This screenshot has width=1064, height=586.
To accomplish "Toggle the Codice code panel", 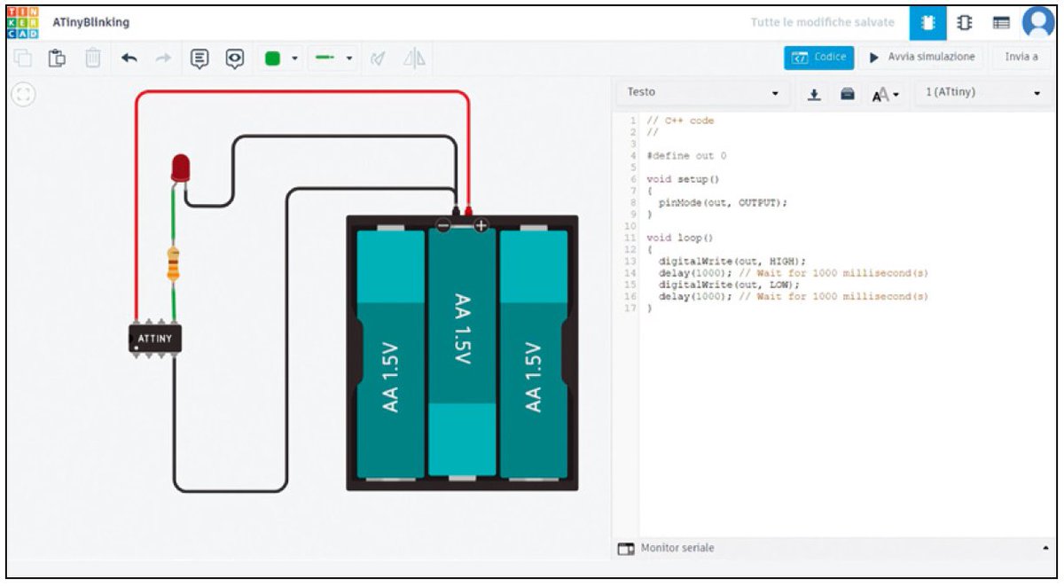I will (x=818, y=58).
